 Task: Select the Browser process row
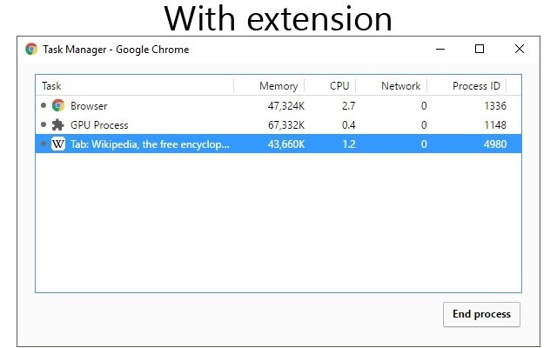[278, 105]
